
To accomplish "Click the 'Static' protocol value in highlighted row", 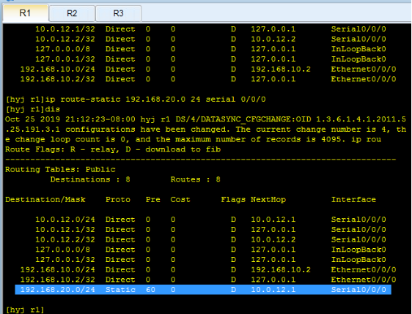I will pyautogui.click(x=120, y=290).
